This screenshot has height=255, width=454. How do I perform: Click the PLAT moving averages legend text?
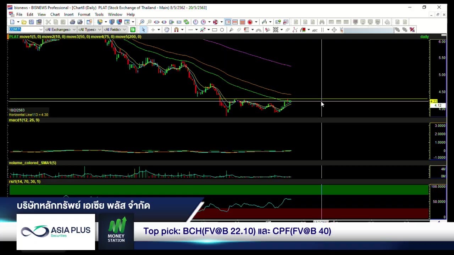(75, 37)
